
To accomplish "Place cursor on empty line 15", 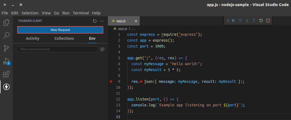I will tap(209, 117).
